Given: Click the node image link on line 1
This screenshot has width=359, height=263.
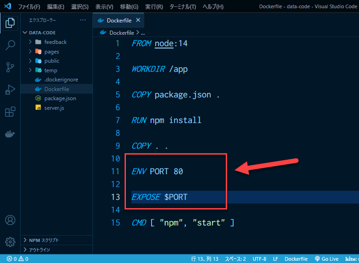Looking at the screenshot, I should tap(164, 43).
